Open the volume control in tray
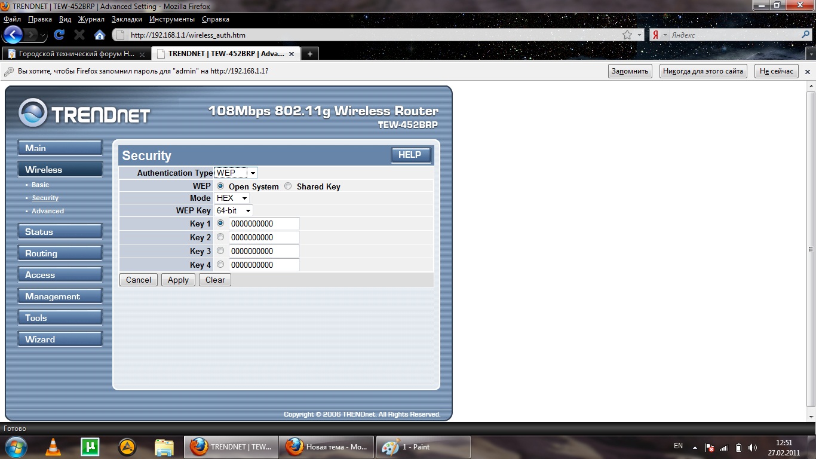Image resolution: width=816 pixels, height=459 pixels. 753,447
